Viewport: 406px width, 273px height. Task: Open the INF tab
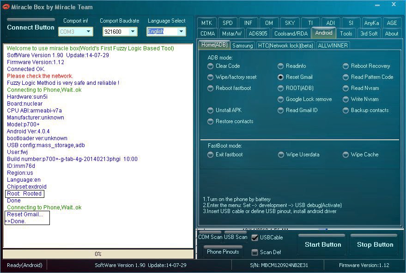pyautogui.click(x=248, y=23)
